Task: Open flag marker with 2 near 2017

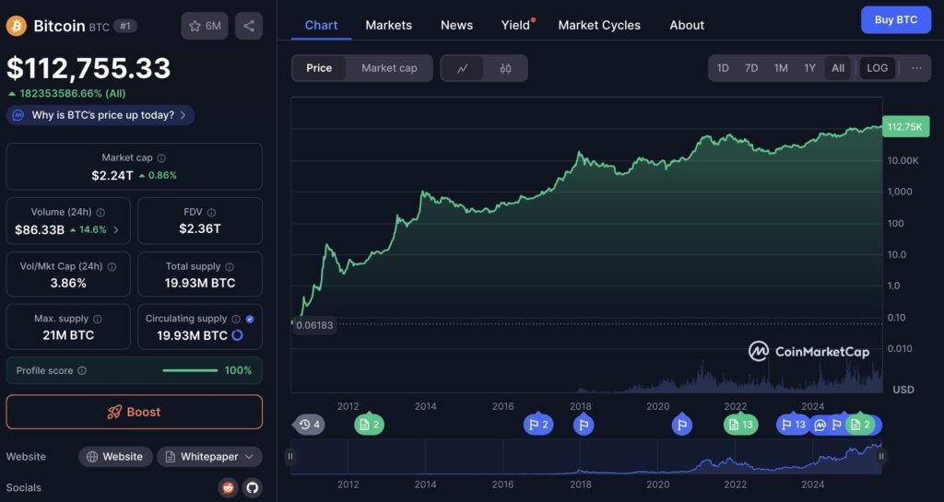Action: pyautogui.click(x=538, y=425)
